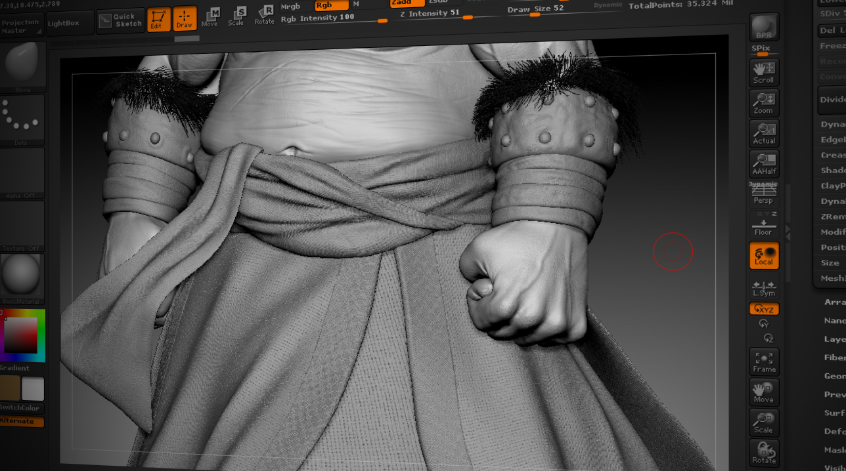
Task: Expand the Visibility subpalette
Action: [x=835, y=467]
